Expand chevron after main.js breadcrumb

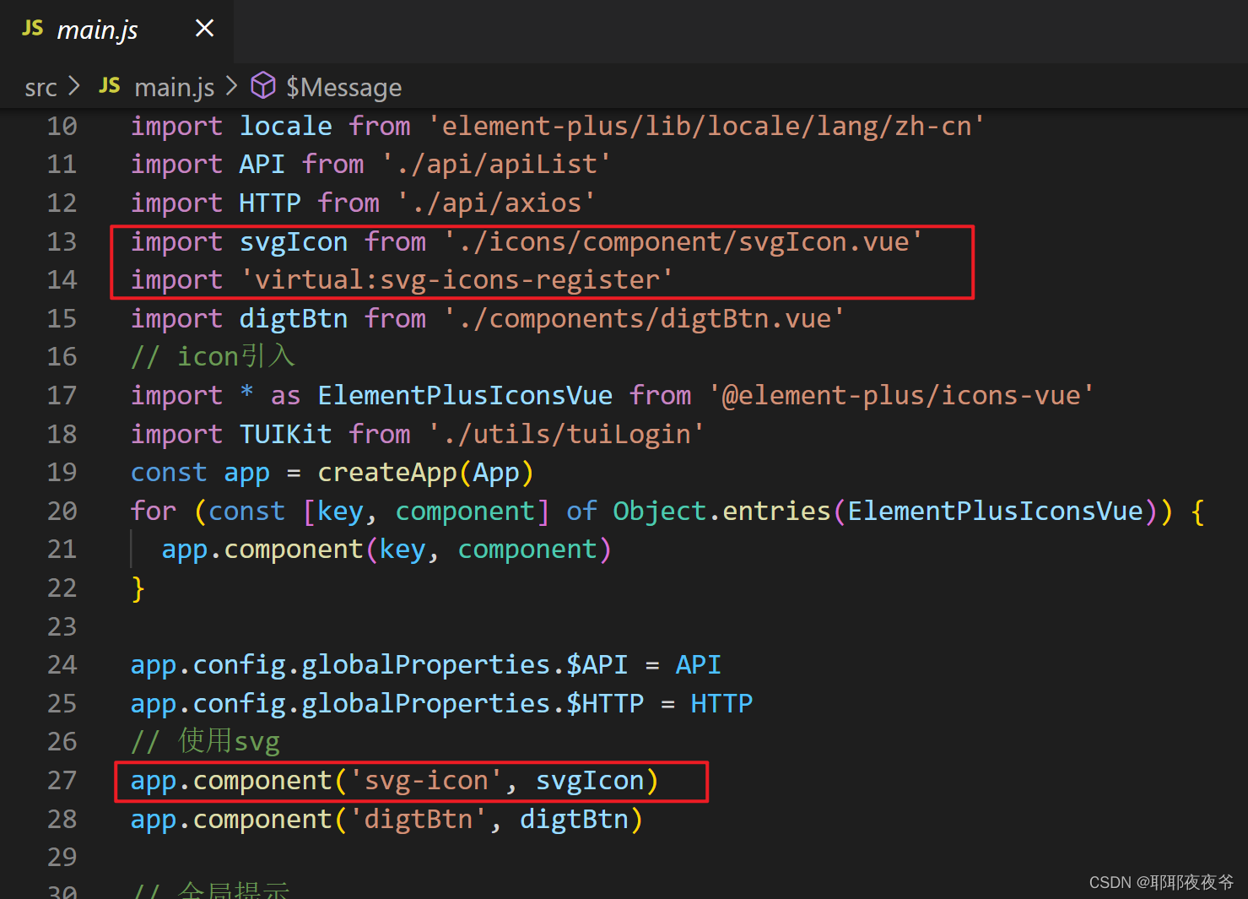tap(232, 86)
